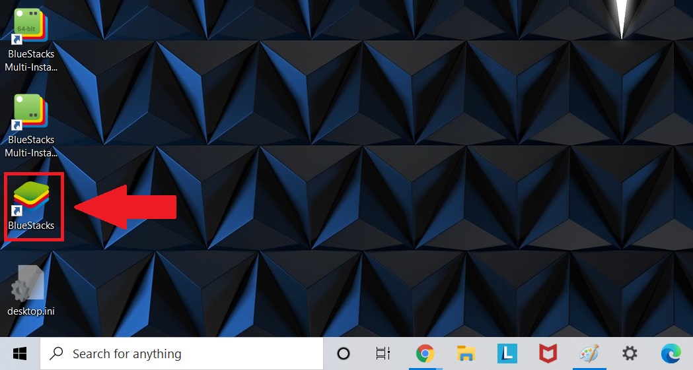Open File Explorer from the taskbar

tap(466, 354)
